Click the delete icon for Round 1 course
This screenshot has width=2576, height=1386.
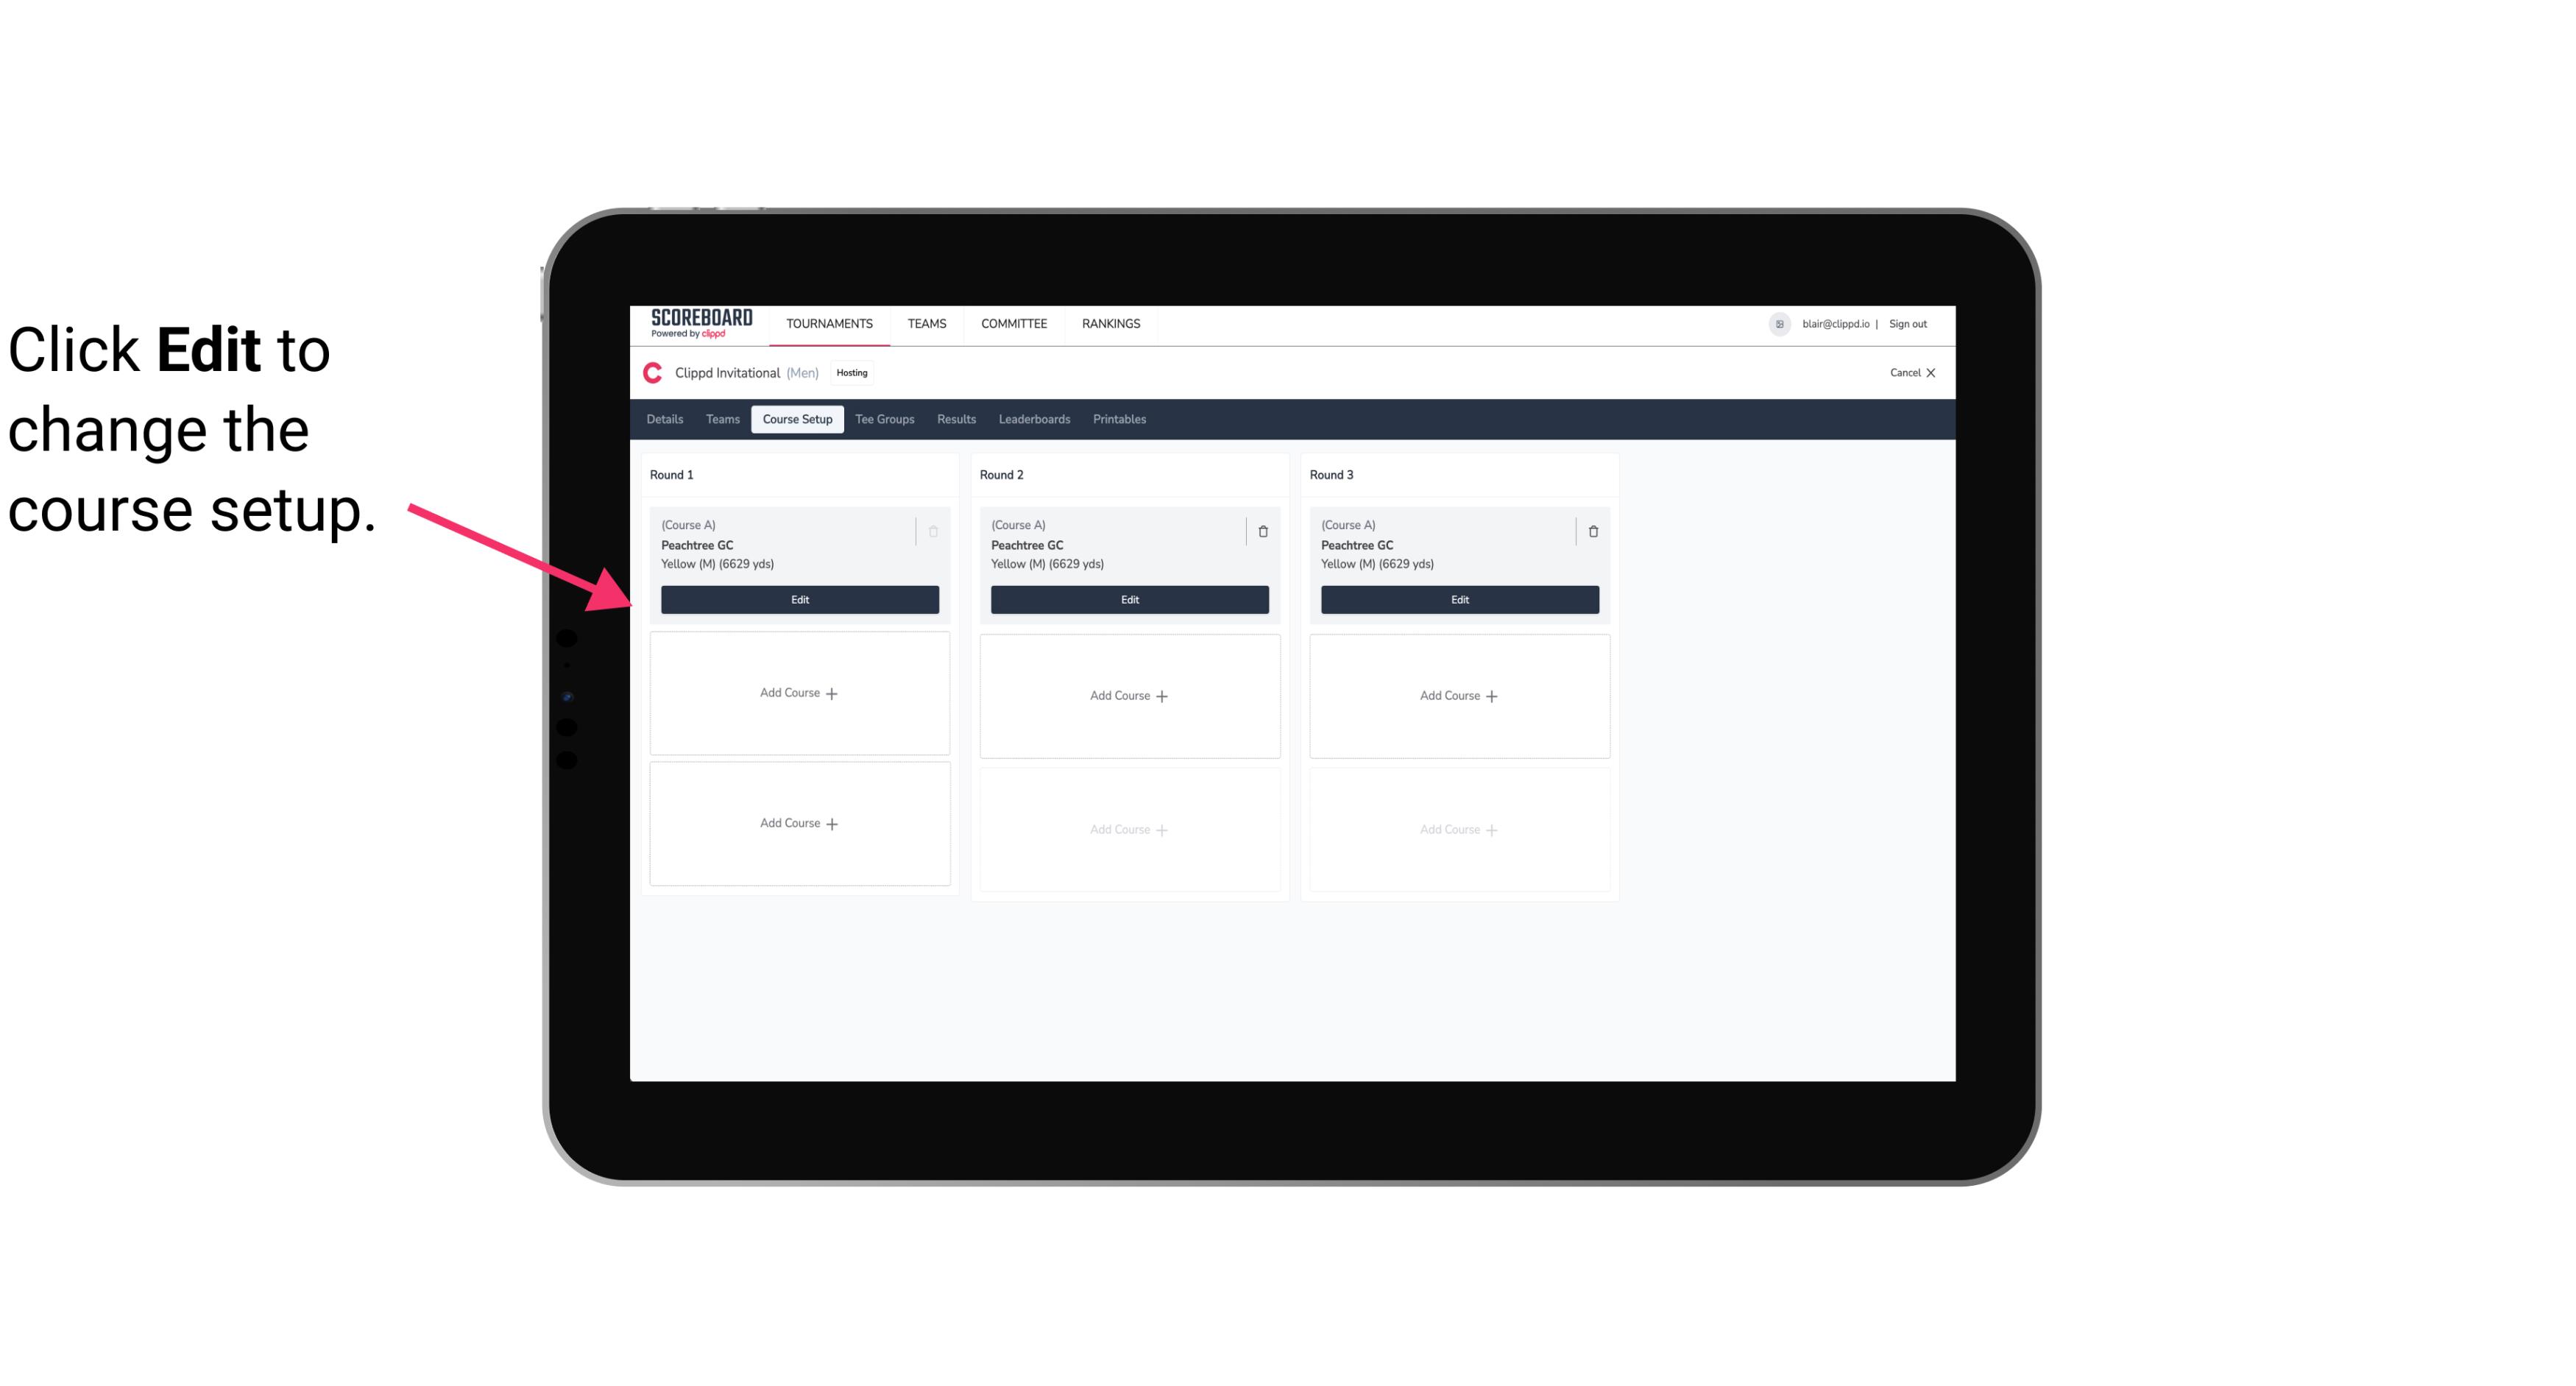(935, 531)
